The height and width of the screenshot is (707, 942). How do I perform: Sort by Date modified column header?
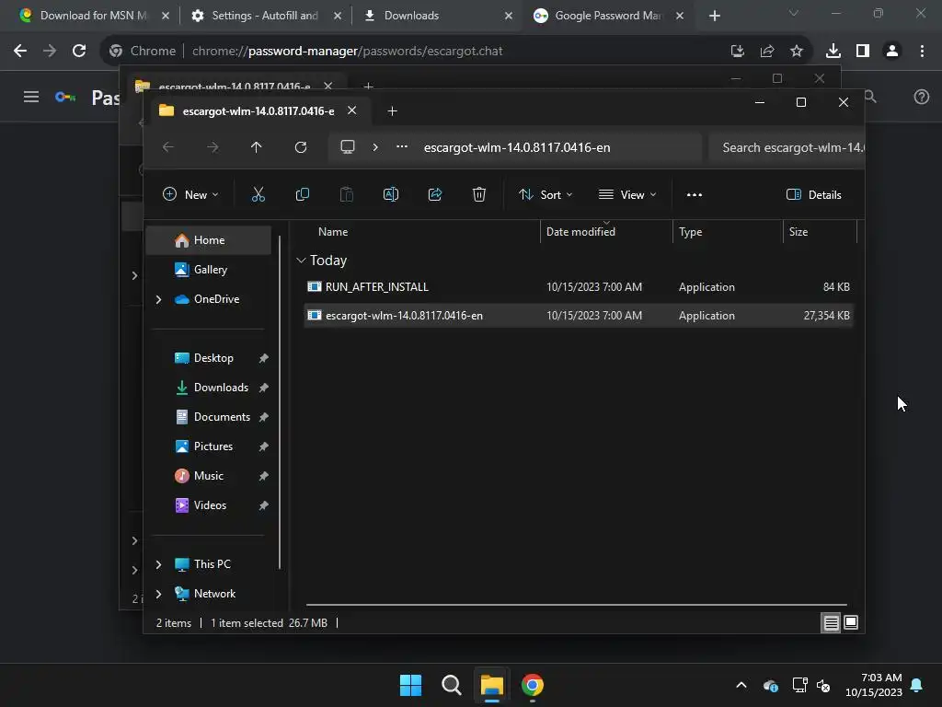pyautogui.click(x=580, y=231)
